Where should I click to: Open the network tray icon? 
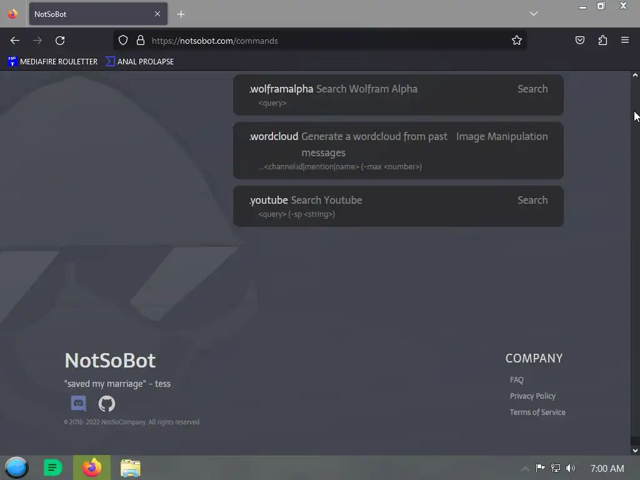coord(555,467)
